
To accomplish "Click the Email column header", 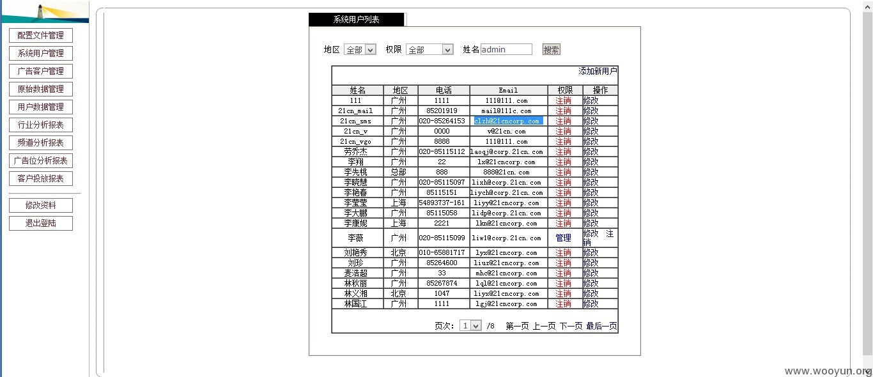I will point(509,90).
